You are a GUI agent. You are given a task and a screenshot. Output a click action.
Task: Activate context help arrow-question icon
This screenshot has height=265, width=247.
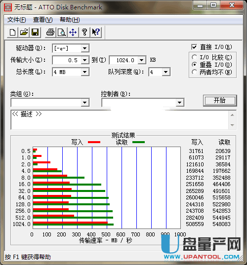tap(96, 32)
